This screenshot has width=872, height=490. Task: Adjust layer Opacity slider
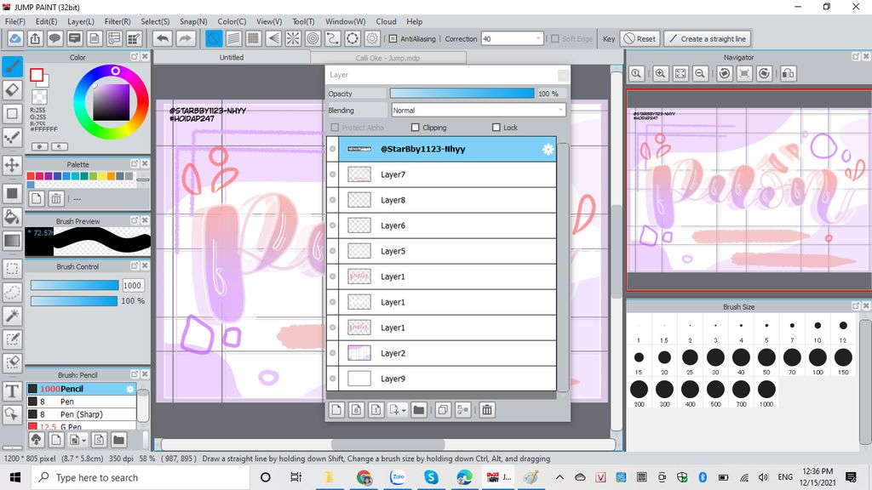tap(462, 94)
